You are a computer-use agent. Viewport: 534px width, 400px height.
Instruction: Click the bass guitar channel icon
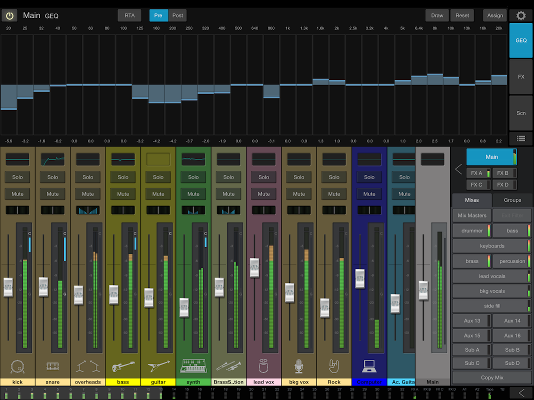tap(123, 366)
